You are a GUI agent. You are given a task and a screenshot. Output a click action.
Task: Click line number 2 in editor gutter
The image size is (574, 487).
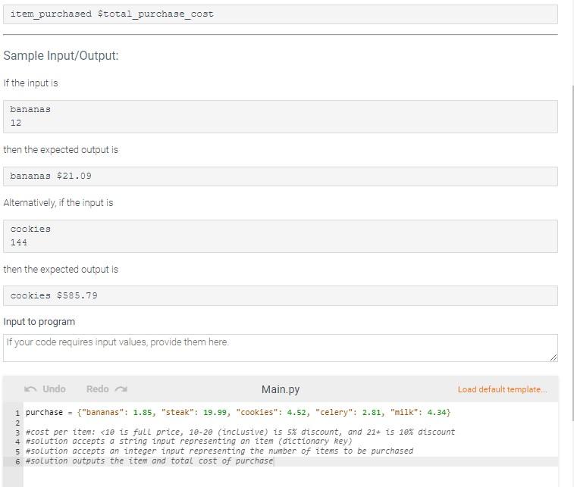tap(17, 423)
